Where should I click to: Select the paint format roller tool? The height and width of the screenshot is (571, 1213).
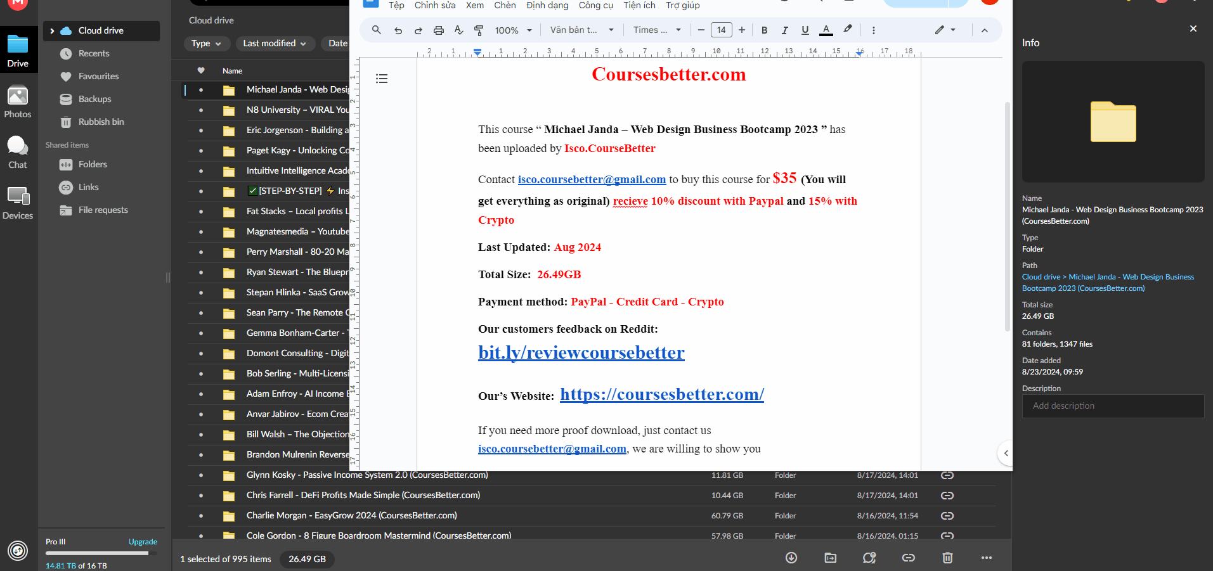tap(479, 30)
